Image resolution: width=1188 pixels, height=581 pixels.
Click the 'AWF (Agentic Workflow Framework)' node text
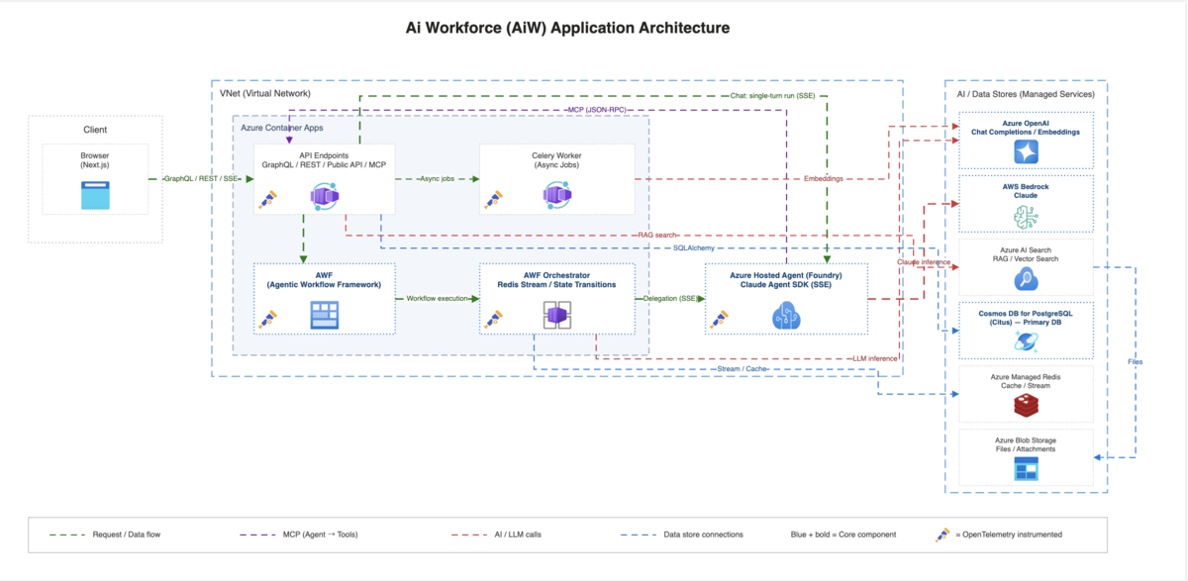[x=325, y=279]
